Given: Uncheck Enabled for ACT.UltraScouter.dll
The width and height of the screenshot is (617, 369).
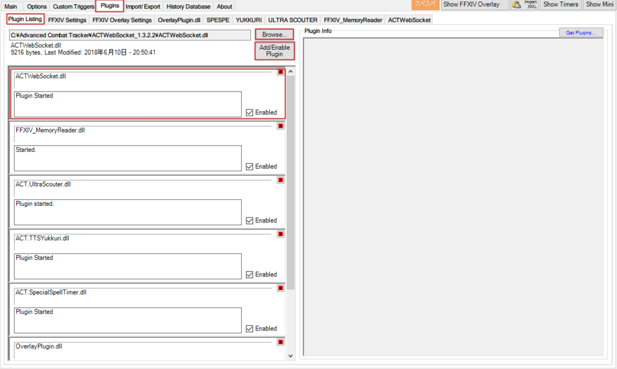Looking at the screenshot, I should coord(249,220).
